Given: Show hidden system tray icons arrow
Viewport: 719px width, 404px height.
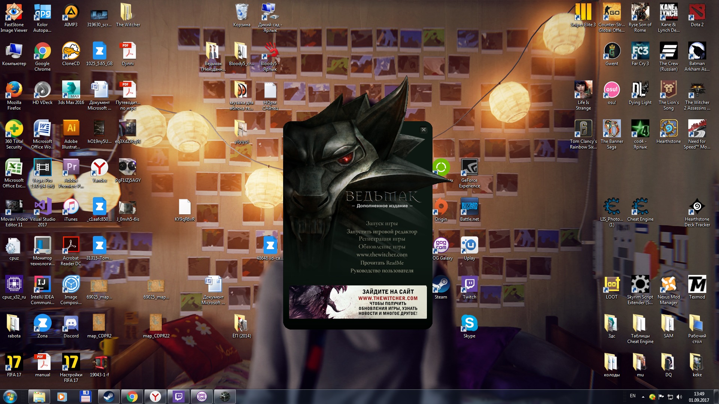Looking at the screenshot, I should tap(643, 397).
